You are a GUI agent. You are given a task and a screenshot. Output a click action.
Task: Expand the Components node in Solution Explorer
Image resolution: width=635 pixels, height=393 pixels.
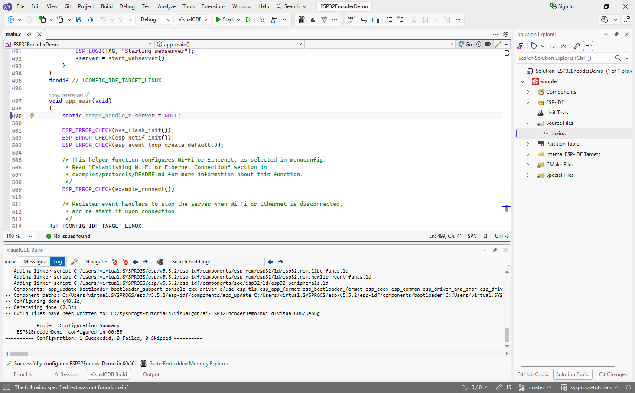(528, 92)
